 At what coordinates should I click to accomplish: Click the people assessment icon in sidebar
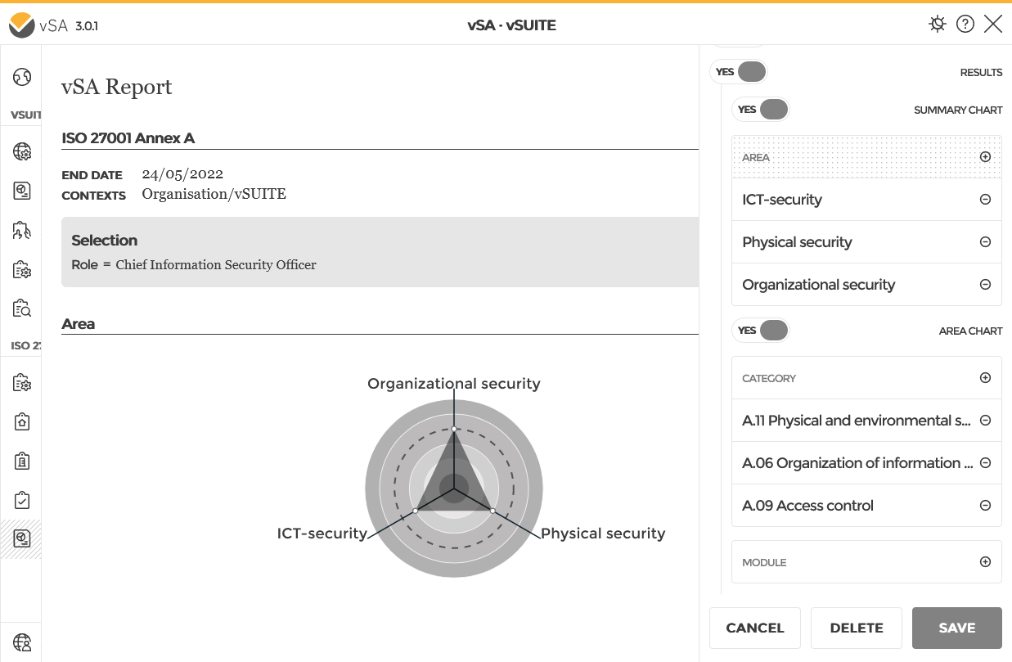coord(22,230)
